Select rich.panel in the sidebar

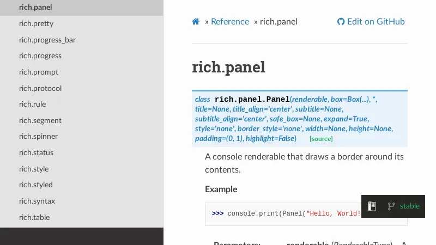(x=35, y=8)
